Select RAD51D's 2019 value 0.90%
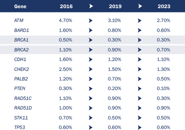The width and height of the screenshot is (185, 130). [x=115, y=108]
